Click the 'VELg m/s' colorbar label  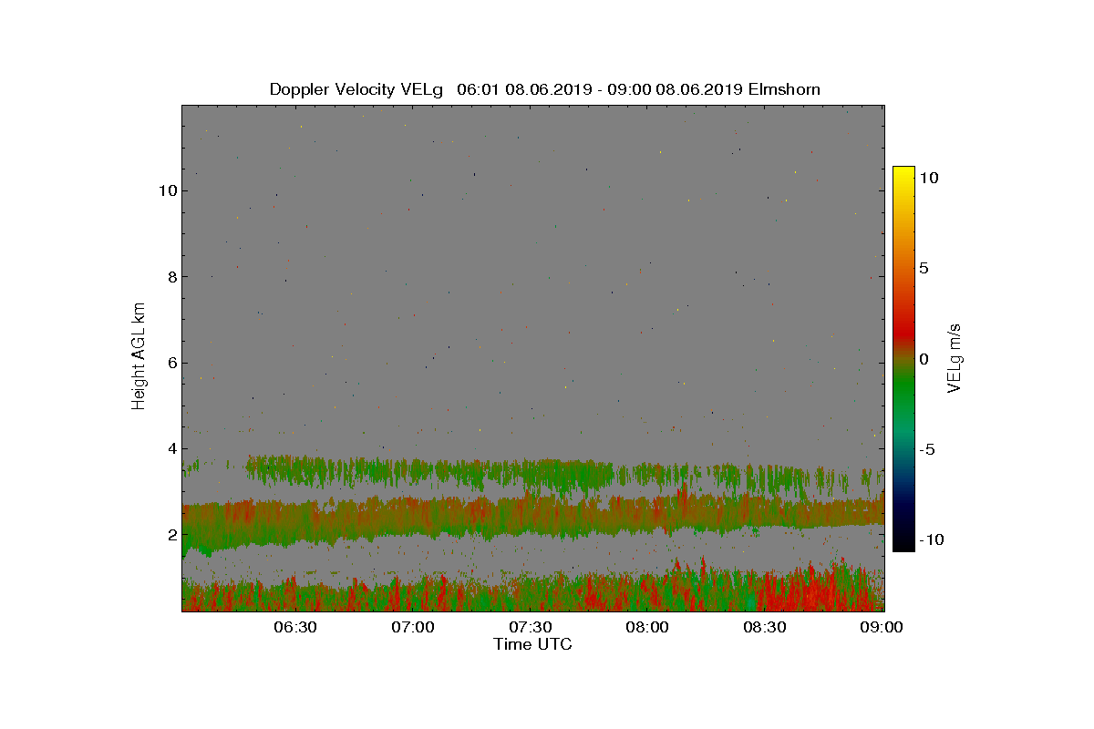point(954,357)
